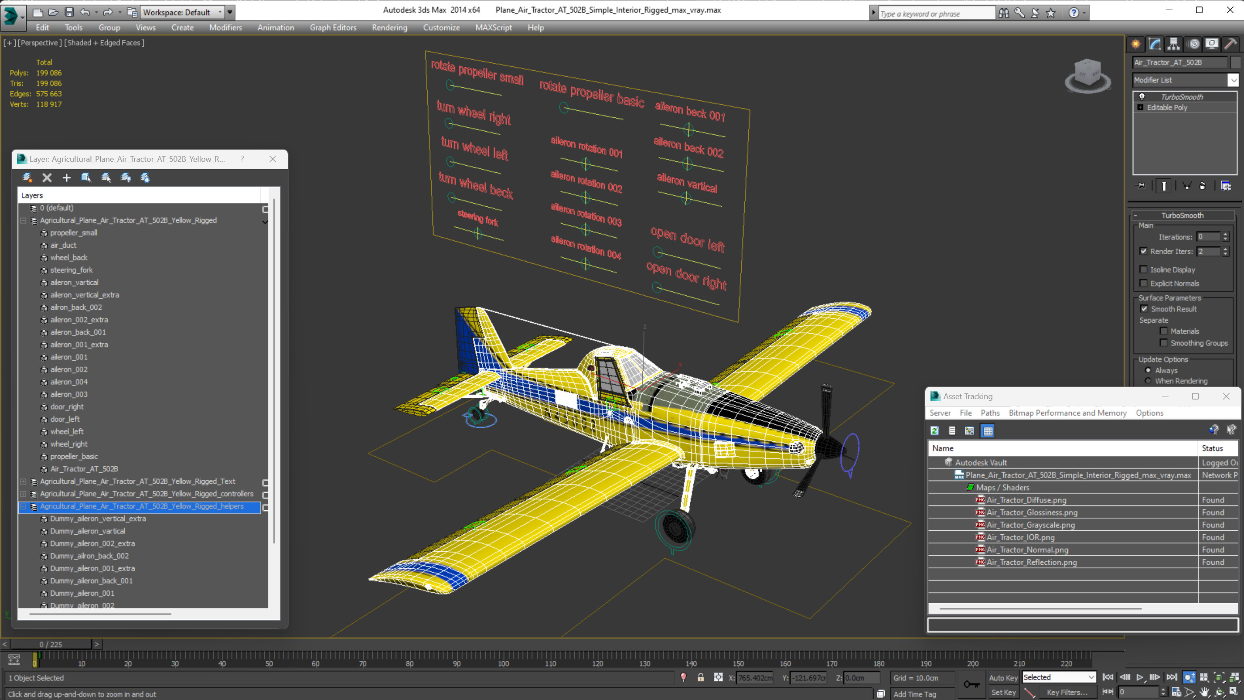Enable the Isoline Display checkbox
Viewport: 1244px width, 700px height.
tap(1144, 270)
